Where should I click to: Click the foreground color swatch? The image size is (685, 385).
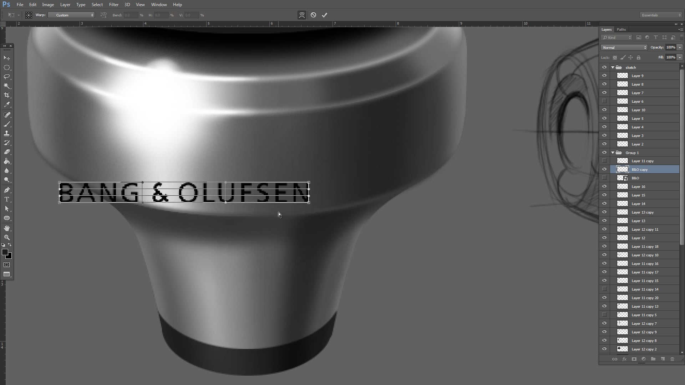point(5,252)
